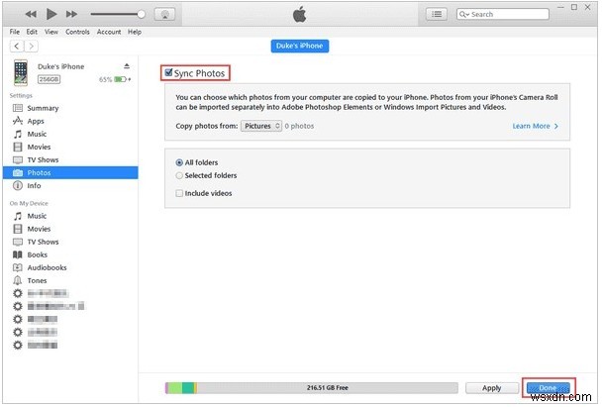Screen dimensions: 603x407
Task: Open Music under On My Device
Action: tap(70, 216)
